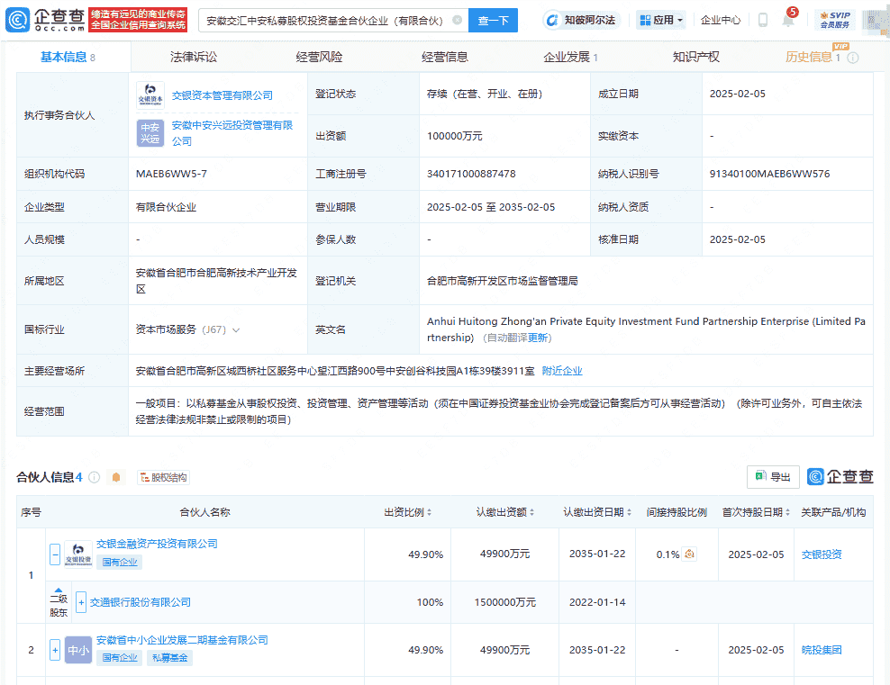Click the 导出 export button

pos(772,477)
